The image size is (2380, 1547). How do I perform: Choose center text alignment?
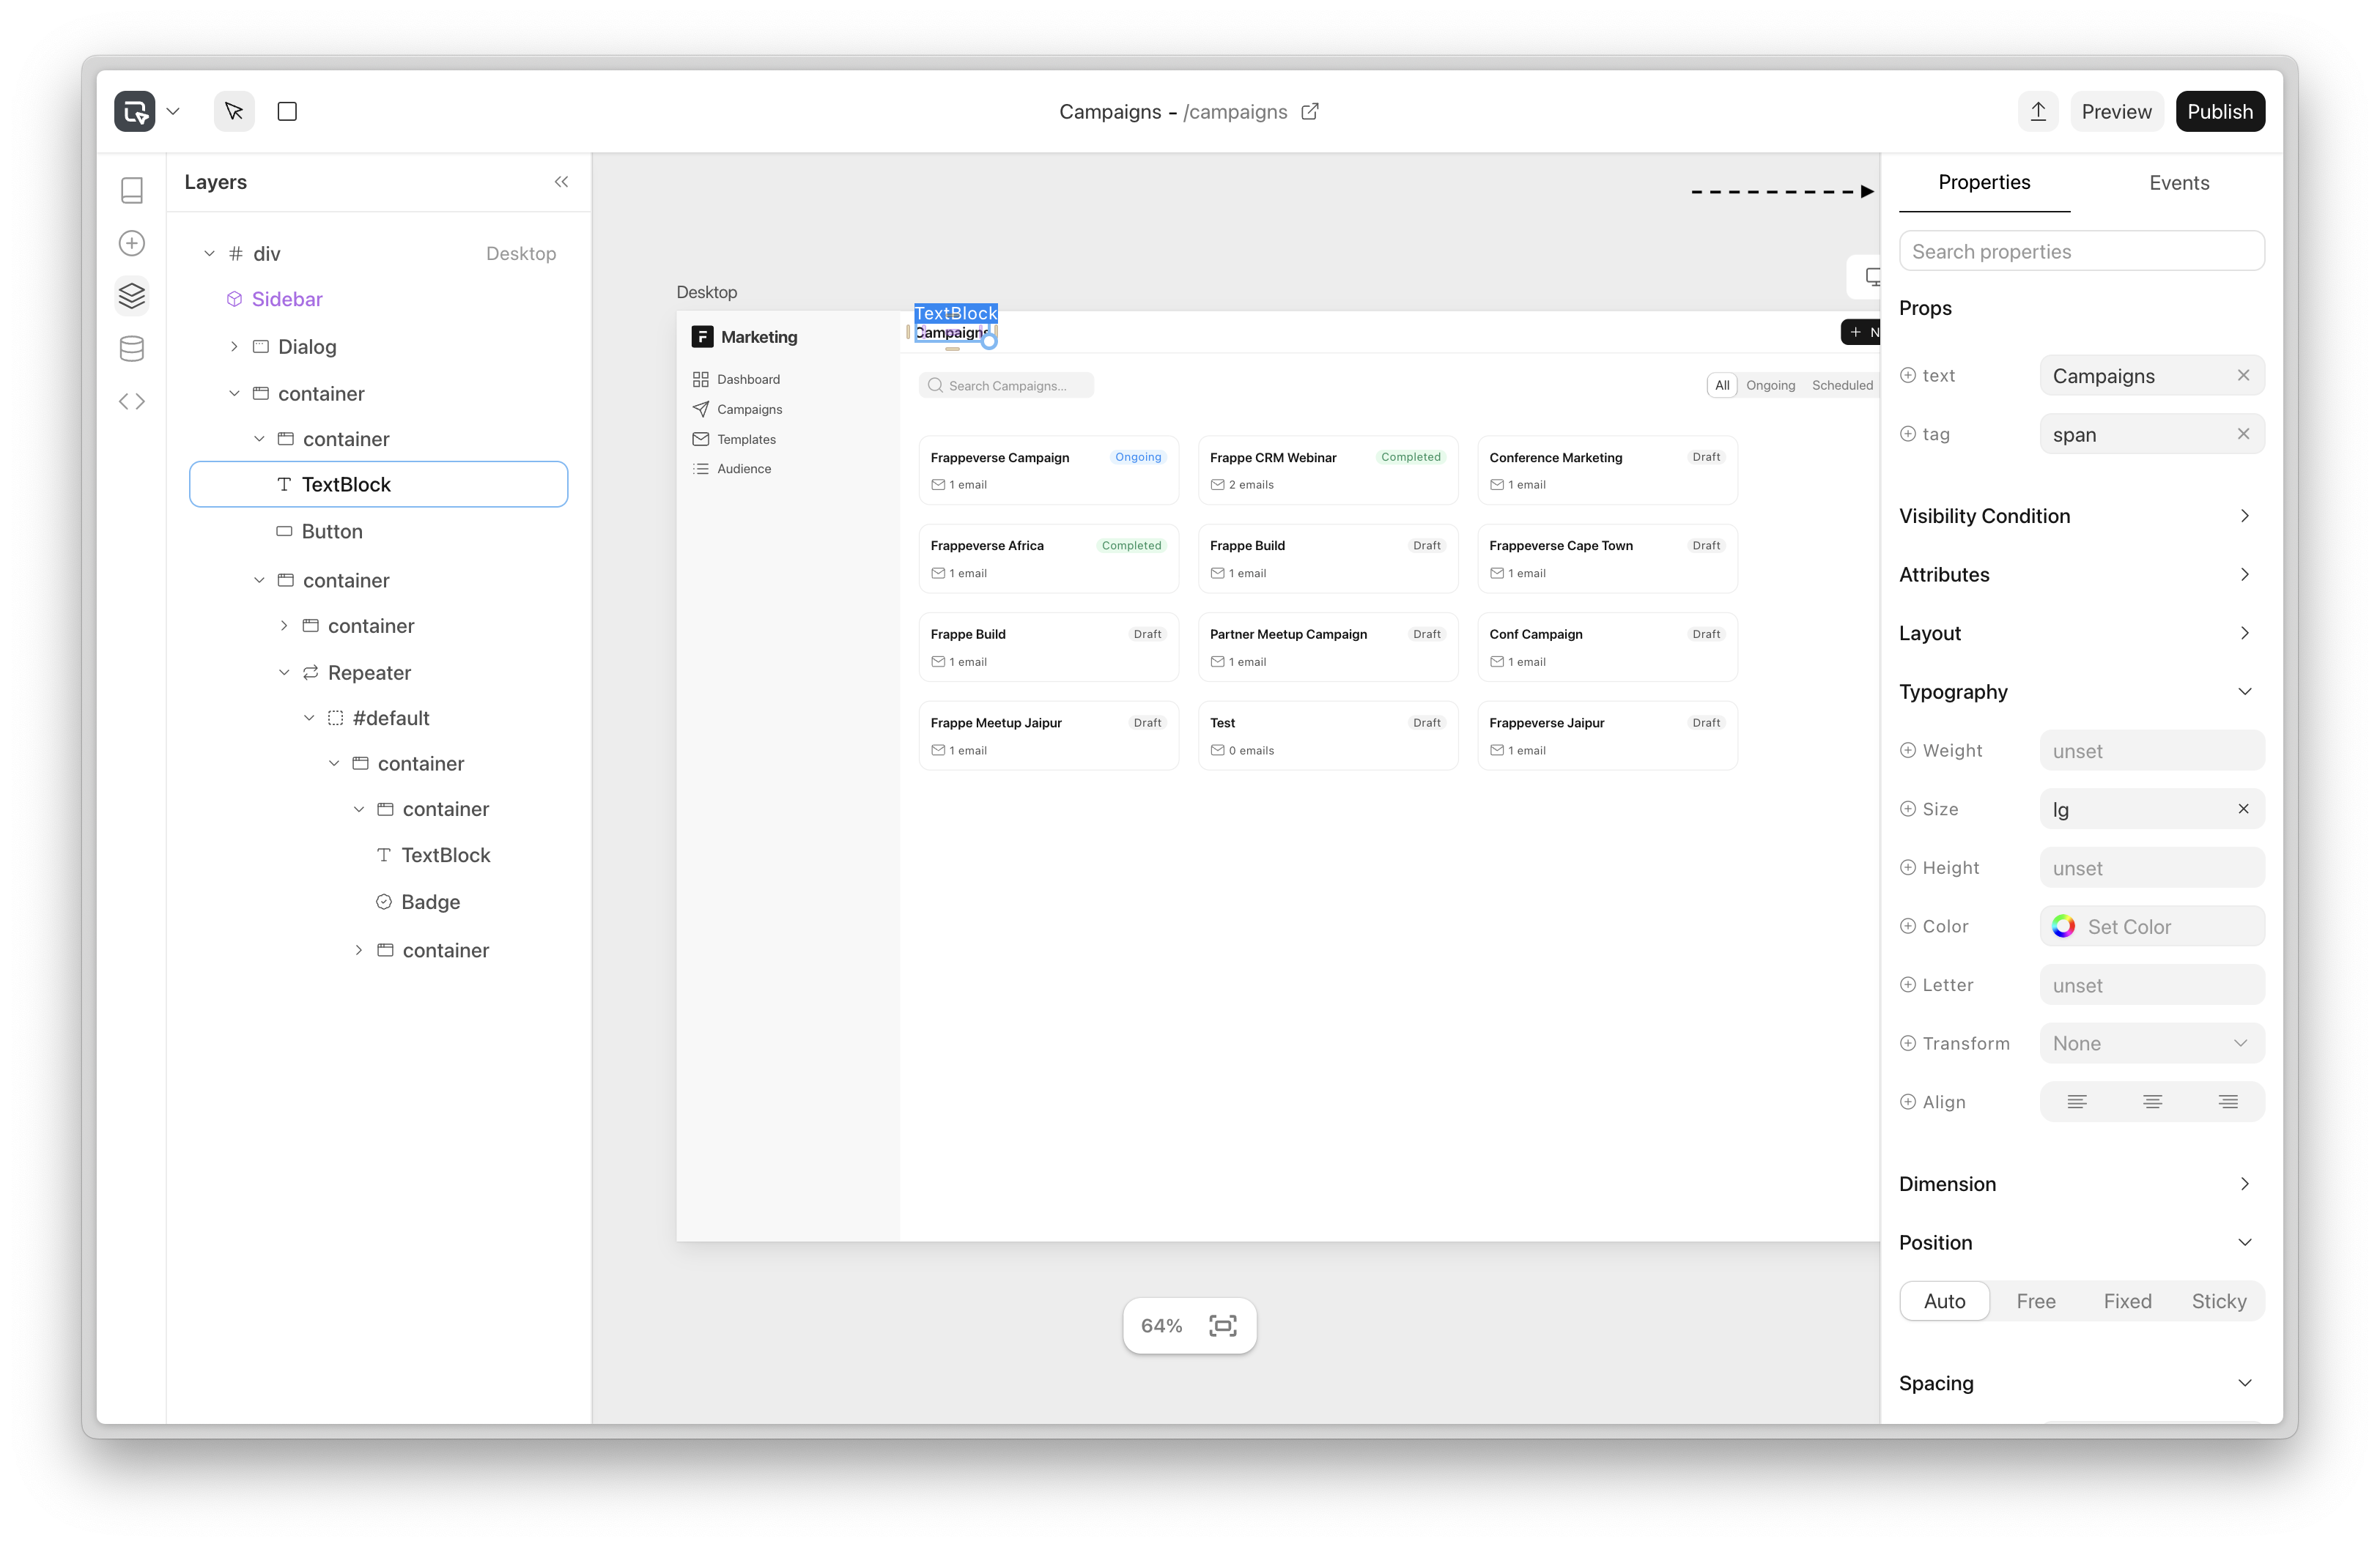[2152, 1102]
